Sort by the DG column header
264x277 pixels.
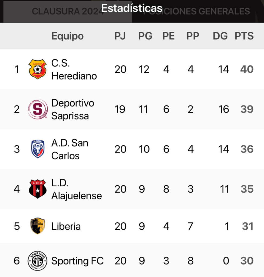click(220, 36)
